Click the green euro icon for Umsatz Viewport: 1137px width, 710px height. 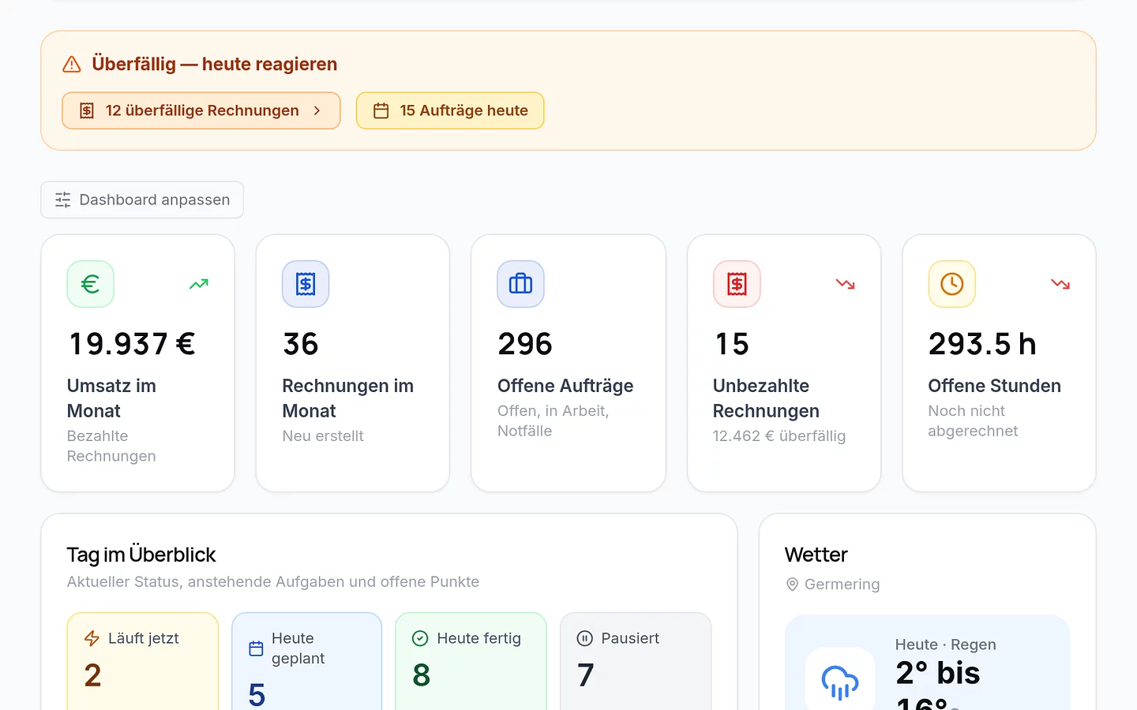pyautogui.click(x=91, y=284)
